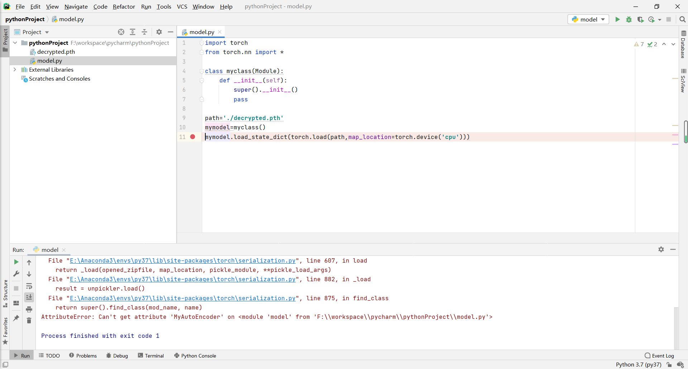Click pythonProject breadcrumb in navigation bar
The image size is (688, 369).
click(x=25, y=19)
